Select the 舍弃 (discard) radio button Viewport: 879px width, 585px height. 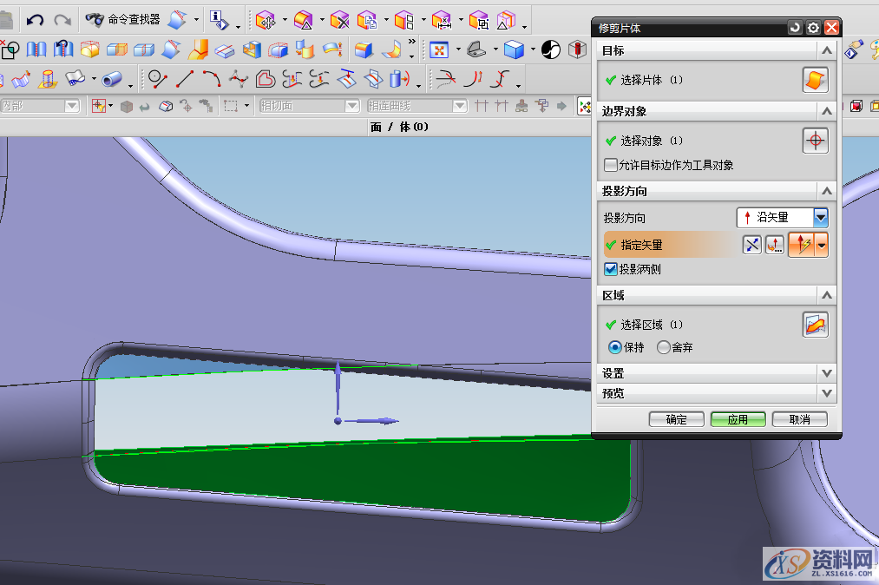coord(664,347)
